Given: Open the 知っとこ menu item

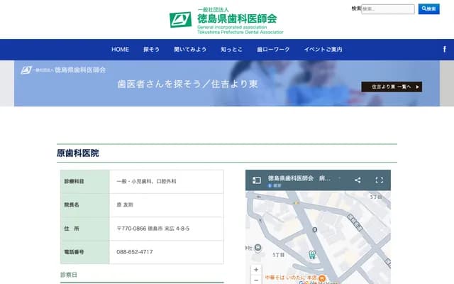Looking at the screenshot, I should click(x=231, y=50).
